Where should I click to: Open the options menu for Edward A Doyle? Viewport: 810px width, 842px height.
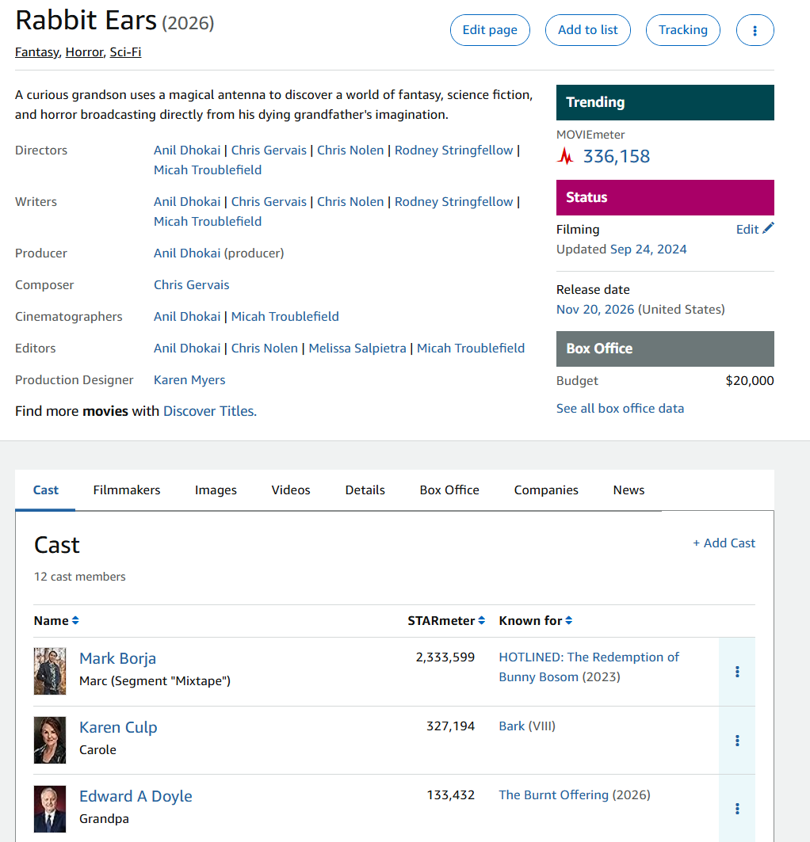click(x=737, y=809)
